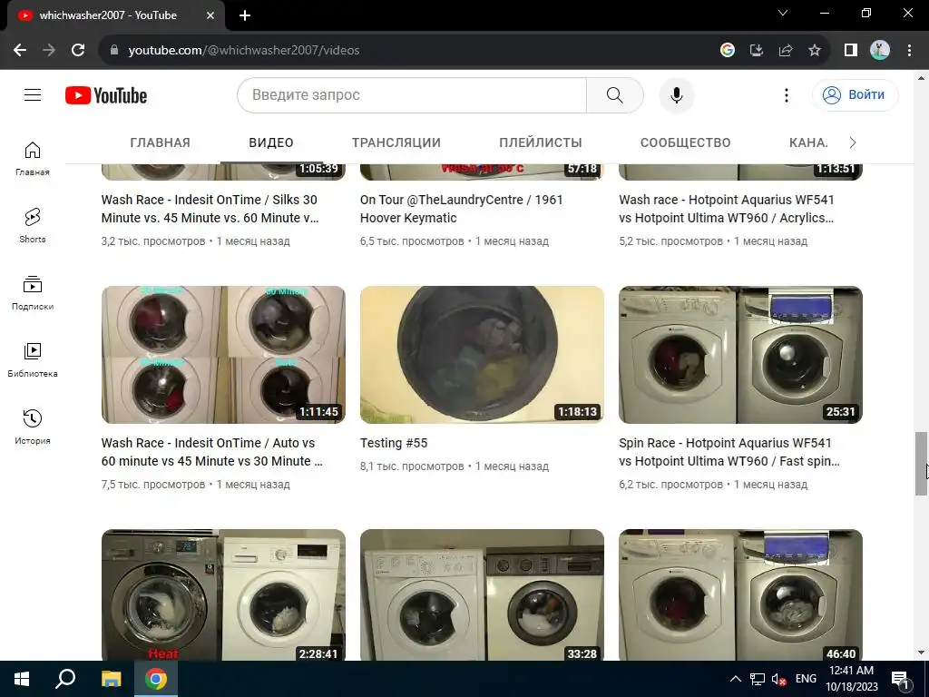Click the Chrome taskbar icon

pos(156,679)
